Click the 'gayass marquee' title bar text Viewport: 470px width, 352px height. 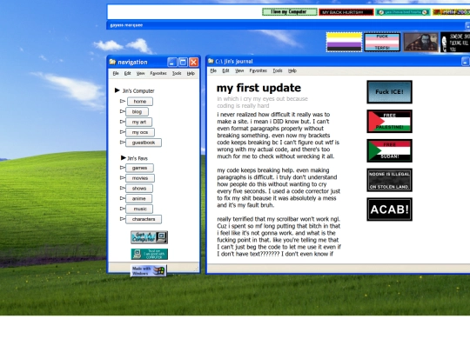[x=126, y=25]
